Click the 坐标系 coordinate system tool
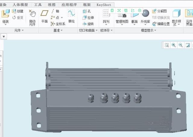The width and height of the screenshot is (193, 137). pyautogui.click(x=58, y=24)
